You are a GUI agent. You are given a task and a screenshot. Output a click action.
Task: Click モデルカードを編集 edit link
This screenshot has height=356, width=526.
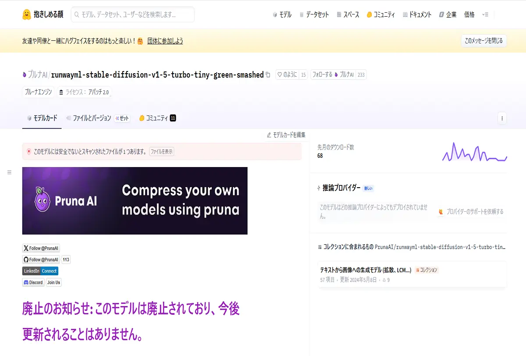286,135
